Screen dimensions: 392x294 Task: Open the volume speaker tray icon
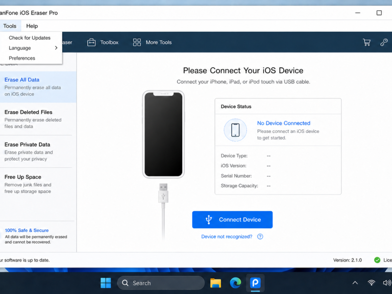click(387, 283)
